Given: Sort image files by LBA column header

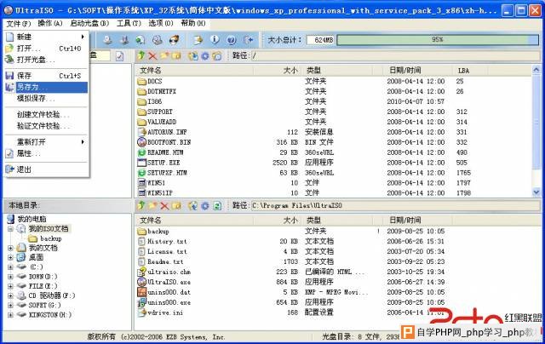Looking at the screenshot, I should point(470,71).
